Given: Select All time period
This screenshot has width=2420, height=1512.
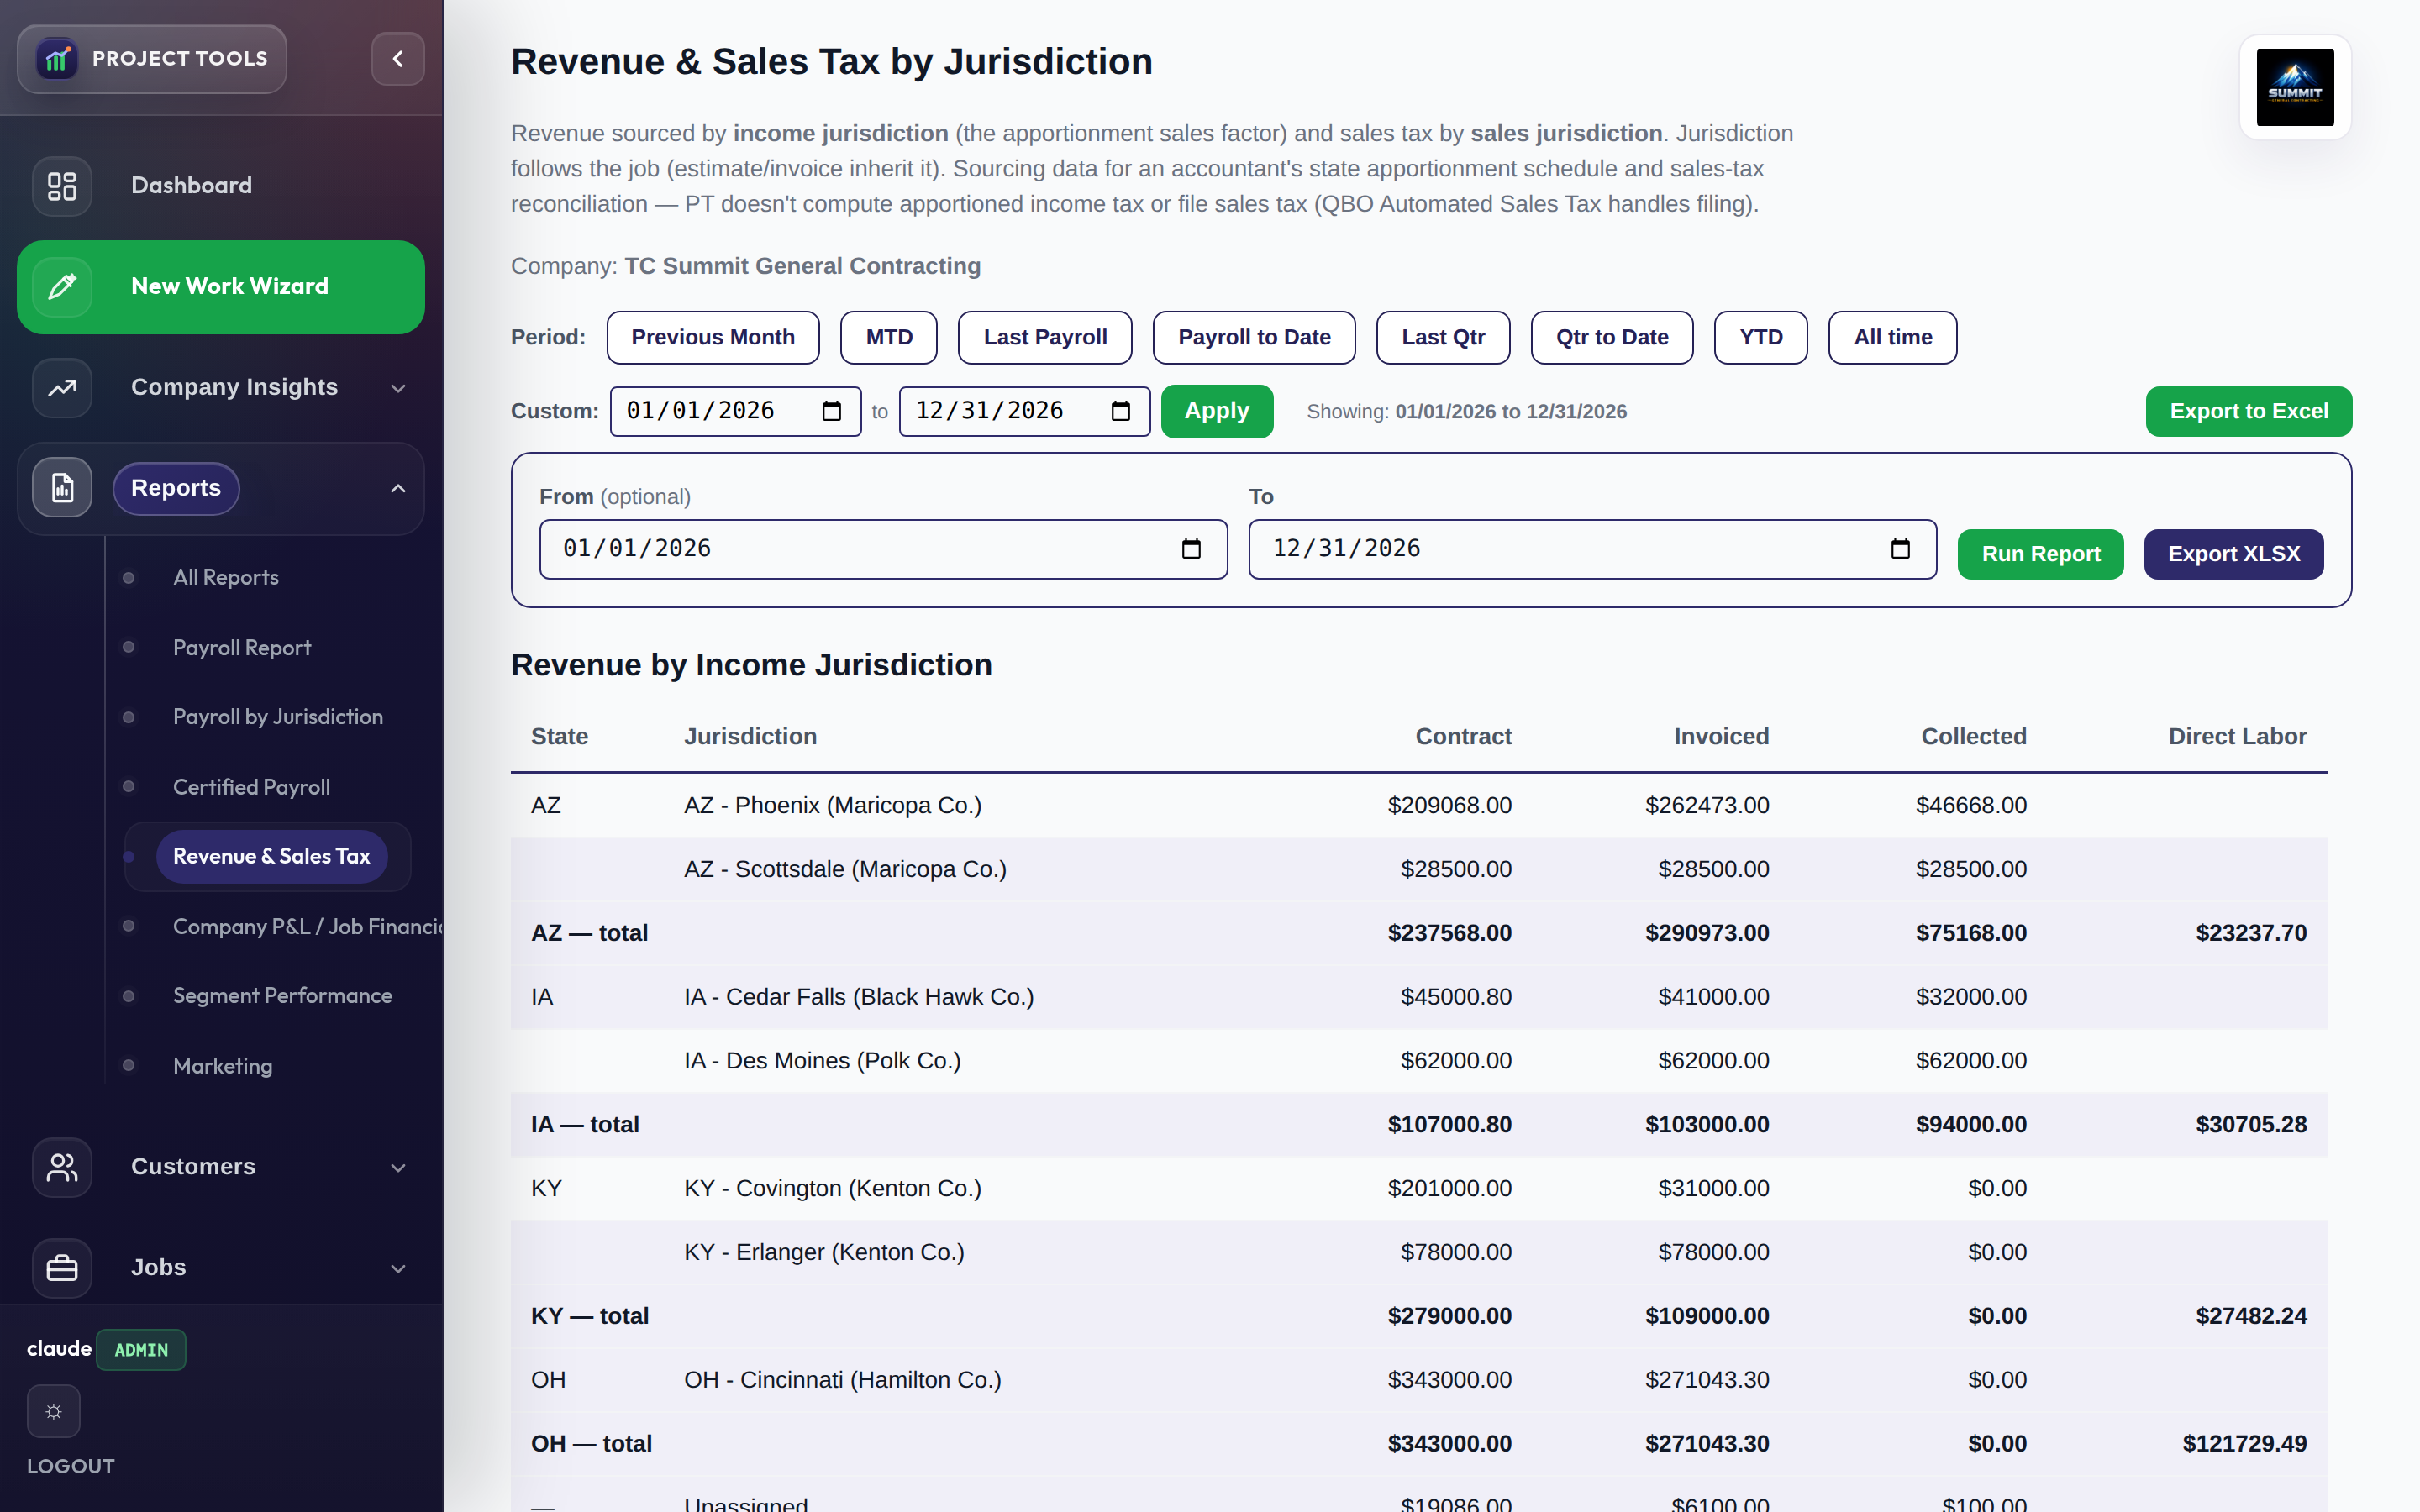Looking at the screenshot, I should (x=1892, y=338).
